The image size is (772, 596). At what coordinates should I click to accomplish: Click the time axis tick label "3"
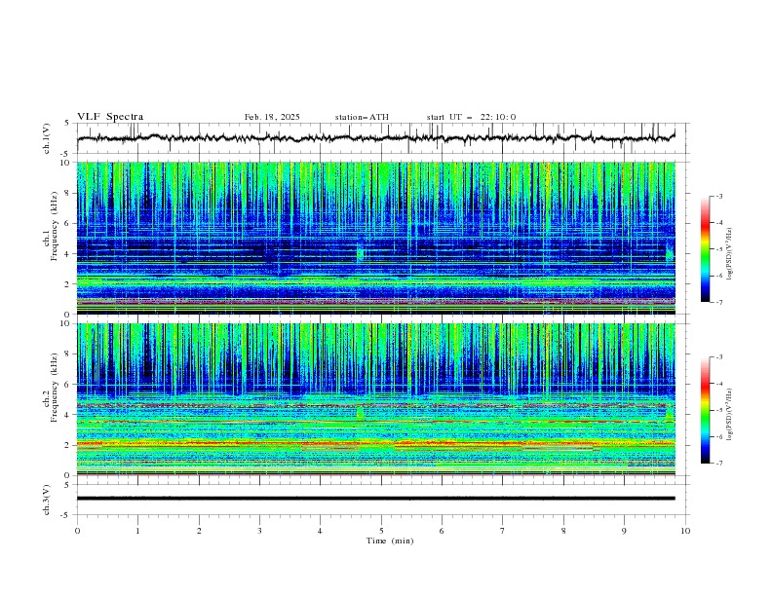click(259, 531)
